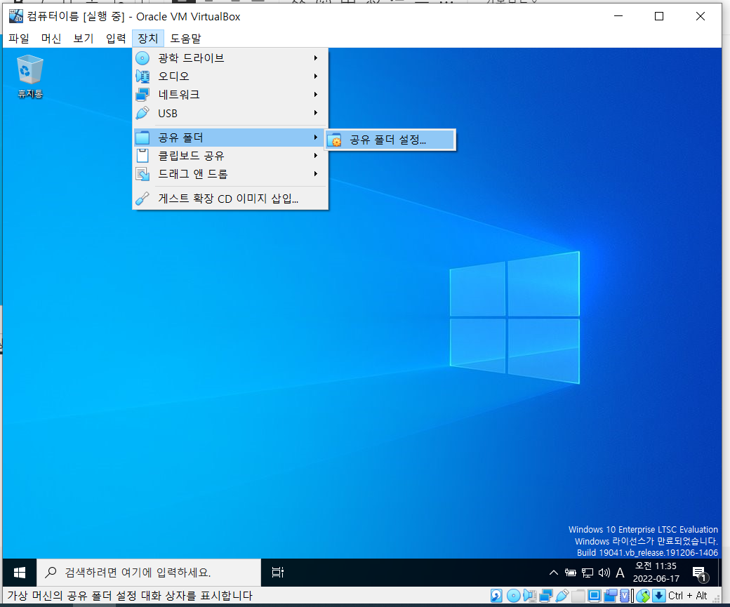Click the USB plug icon in Devices menu
Screen dimensions: 730x607
tap(142, 113)
